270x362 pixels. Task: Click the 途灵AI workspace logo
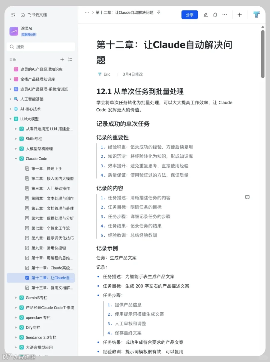coord(14,31)
